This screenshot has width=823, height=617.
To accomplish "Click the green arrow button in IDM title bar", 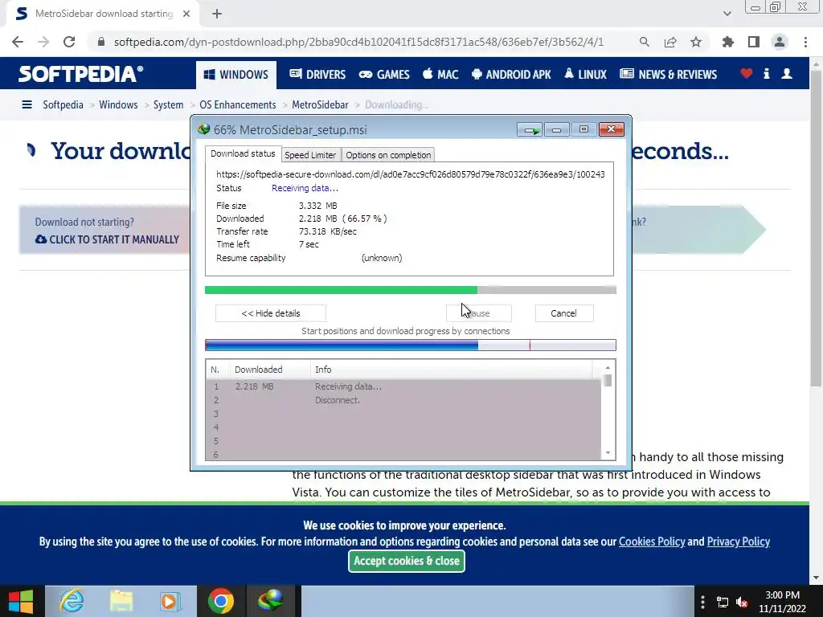I will click(530, 129).
